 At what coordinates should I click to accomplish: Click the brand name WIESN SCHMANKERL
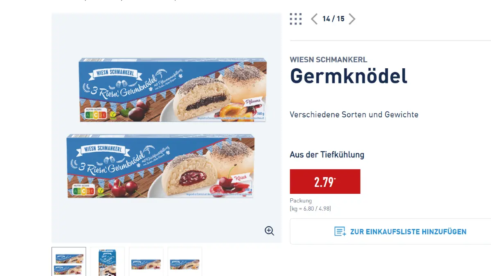328,60
